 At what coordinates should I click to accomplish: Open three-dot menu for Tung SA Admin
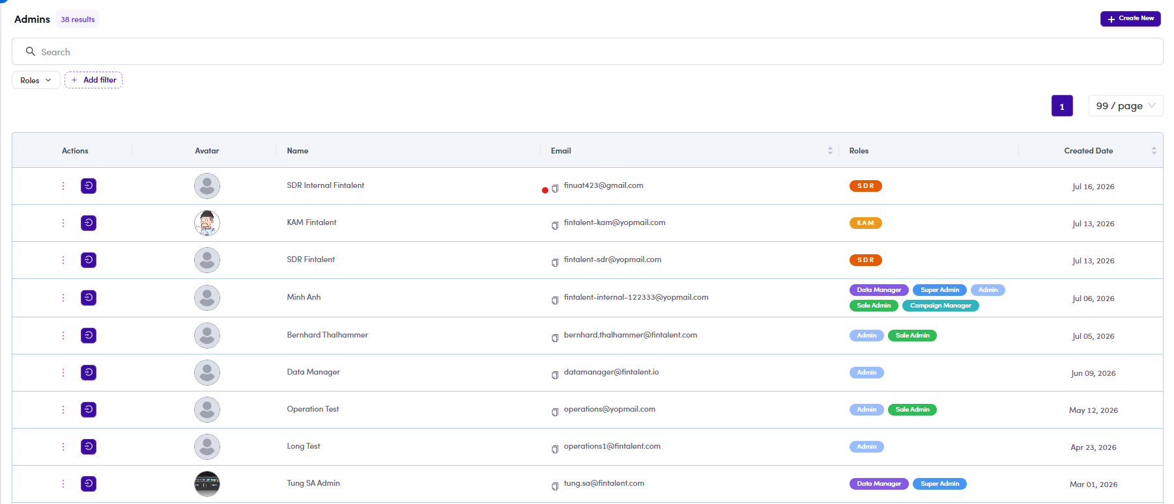[63, 484]
